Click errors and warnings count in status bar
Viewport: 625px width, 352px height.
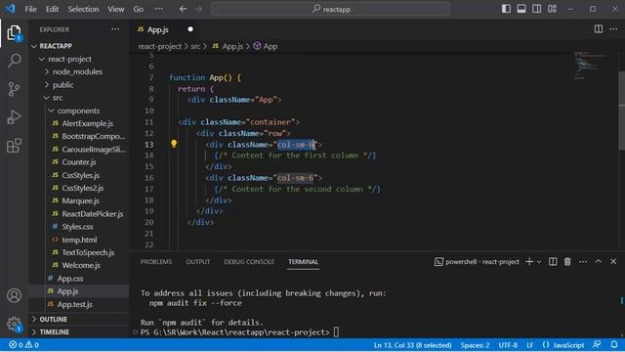(23, 345)
